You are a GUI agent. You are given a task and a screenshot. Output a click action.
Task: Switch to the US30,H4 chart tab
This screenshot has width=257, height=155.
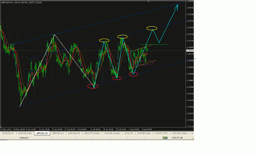click(129, 133)
